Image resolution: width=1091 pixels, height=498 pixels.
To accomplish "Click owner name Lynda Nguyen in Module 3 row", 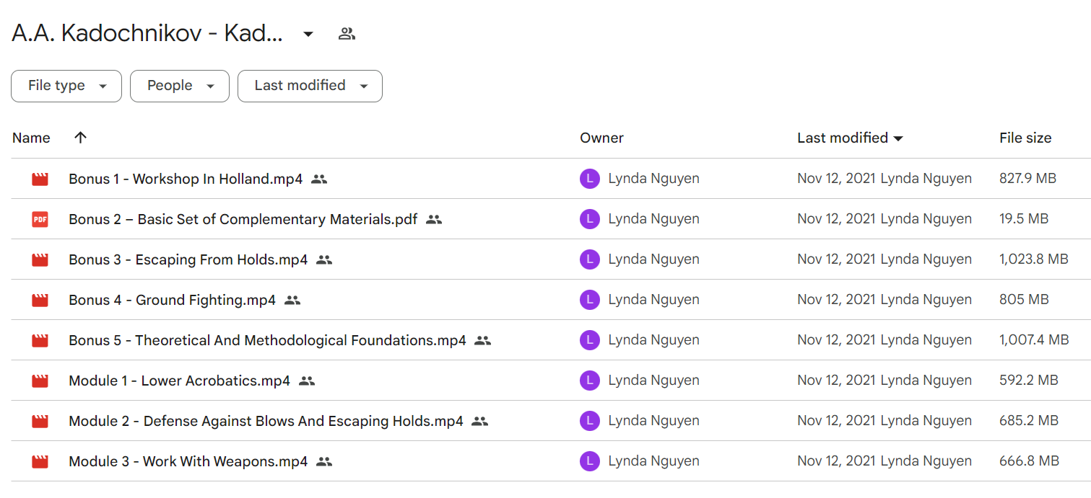I will coord(654,461).
